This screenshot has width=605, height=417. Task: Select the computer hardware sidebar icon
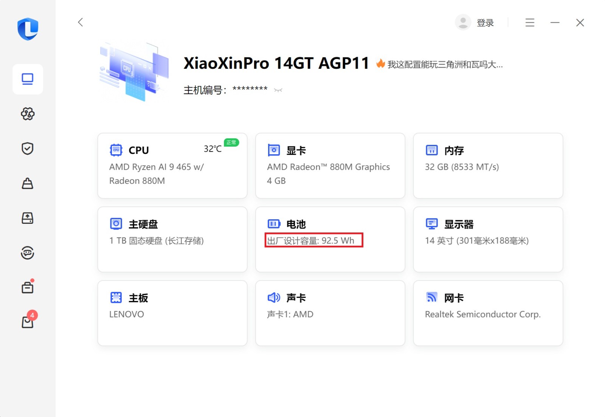pos(28,79)
